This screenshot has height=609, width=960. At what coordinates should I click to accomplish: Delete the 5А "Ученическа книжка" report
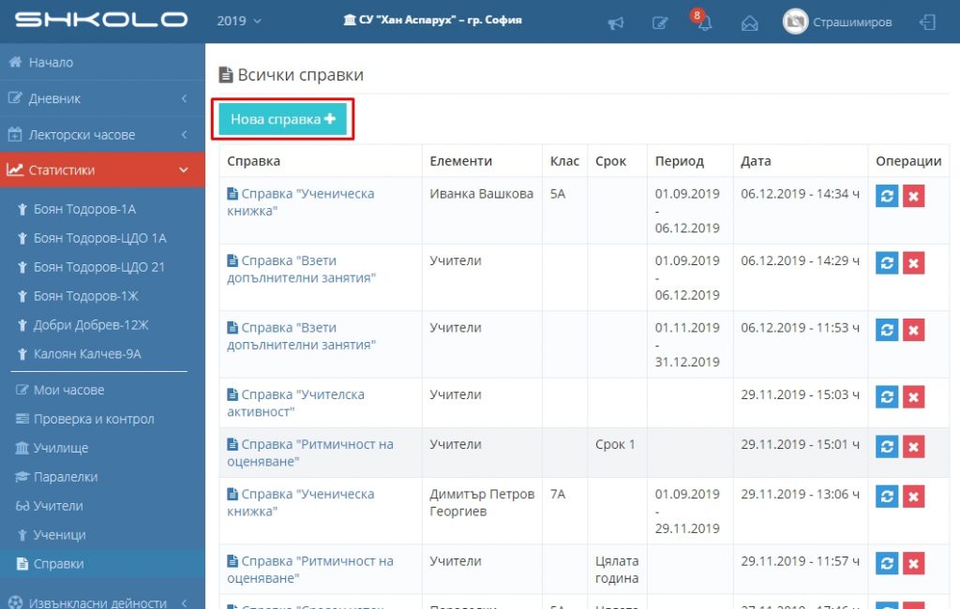(913, 197)
